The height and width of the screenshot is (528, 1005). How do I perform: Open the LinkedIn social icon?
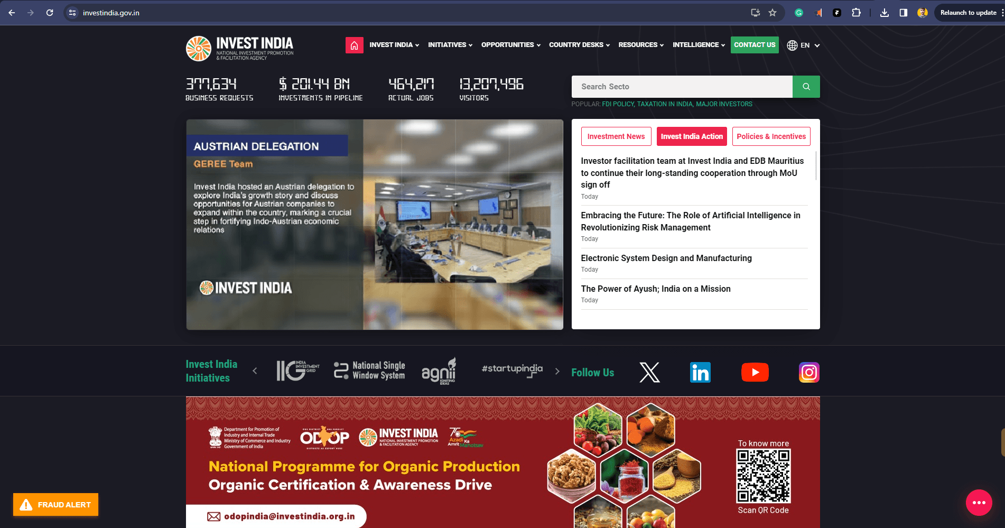click(701, 373)
